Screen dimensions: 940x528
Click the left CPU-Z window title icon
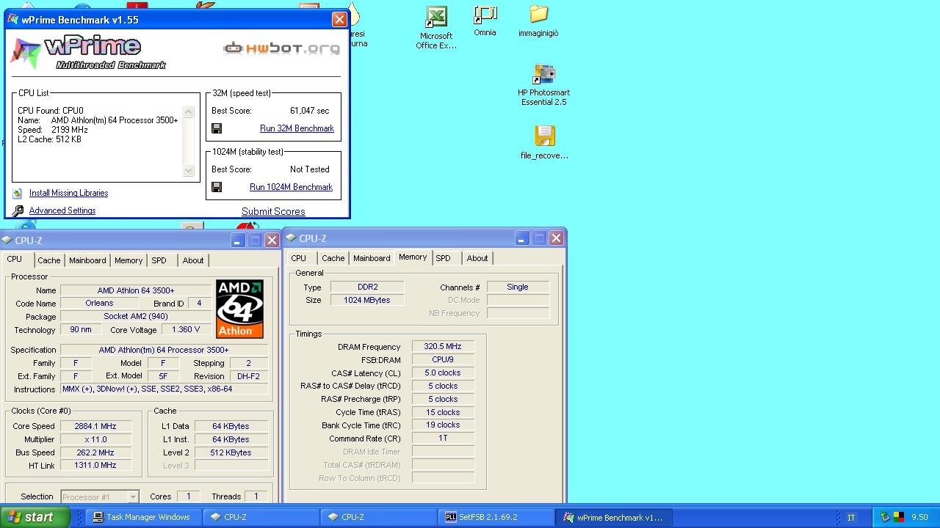pos(7,241)
